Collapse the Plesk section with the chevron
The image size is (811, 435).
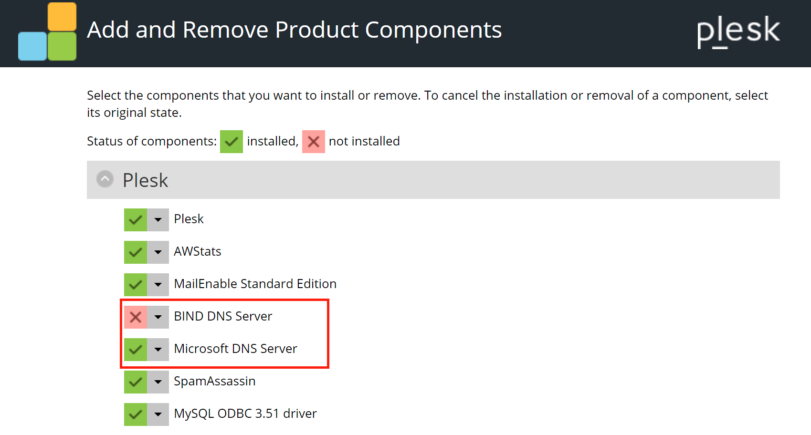click(105, 179)
